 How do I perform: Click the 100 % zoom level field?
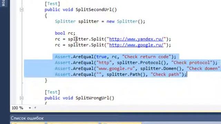[x=18, y=108]
